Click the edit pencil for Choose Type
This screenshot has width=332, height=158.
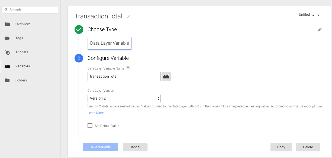[320, 29]
